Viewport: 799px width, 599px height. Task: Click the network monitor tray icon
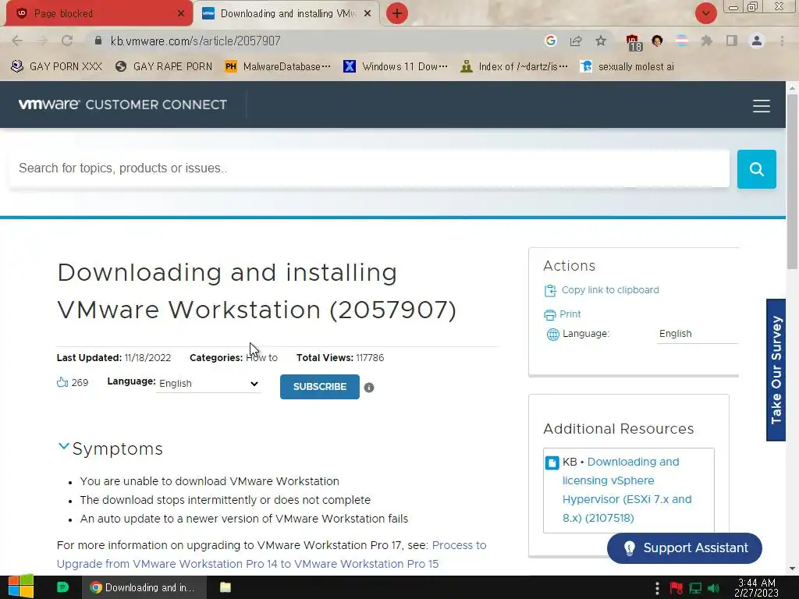pyautogui.click(x=695, y=588)
